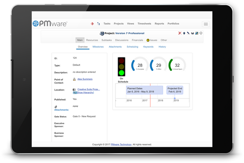
Task: Switch to the Financials tab
Action: point(137,40)
